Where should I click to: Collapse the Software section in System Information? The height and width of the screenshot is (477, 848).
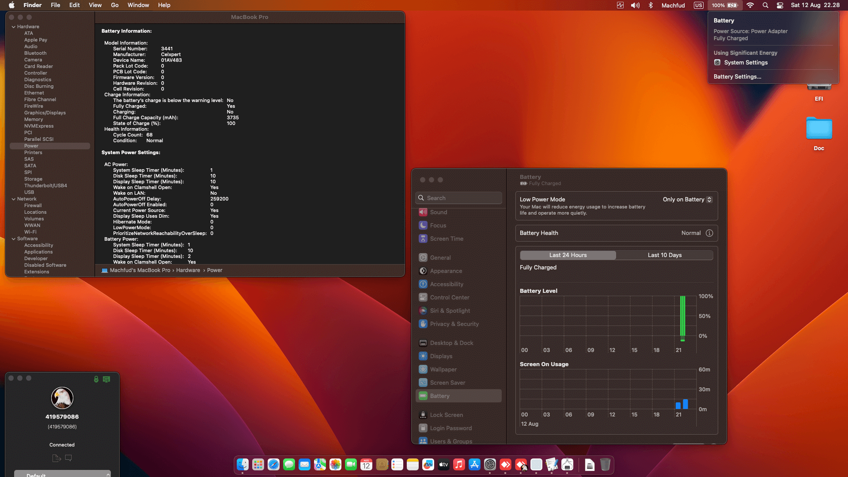pyautogui.click(x=14, y=239)
